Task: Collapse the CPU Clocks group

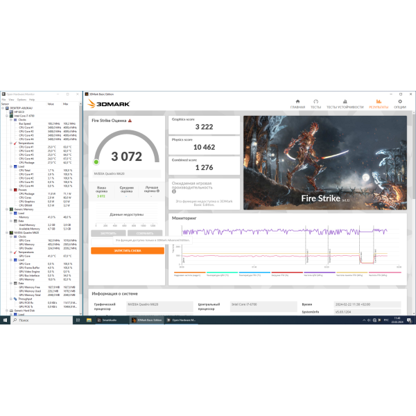Action: point(11,120)
